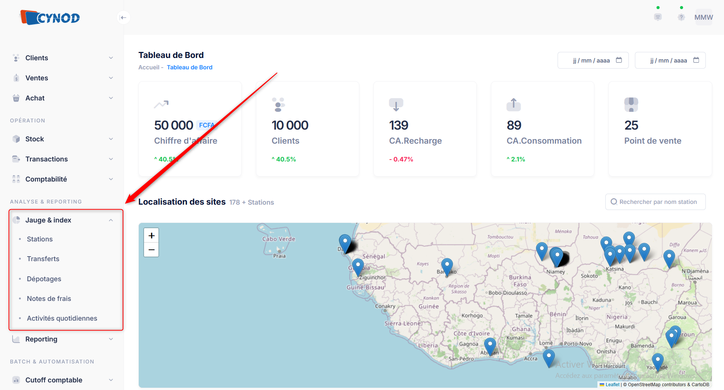Open the messages icon in top bar

(x=658, y=17)
